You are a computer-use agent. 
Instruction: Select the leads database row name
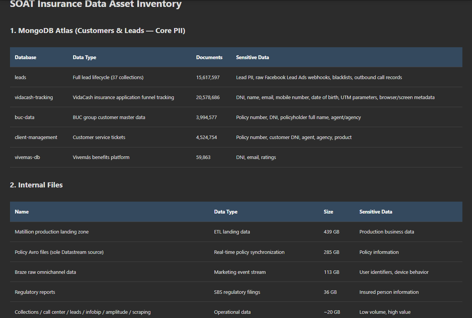(x=20, y=77)
